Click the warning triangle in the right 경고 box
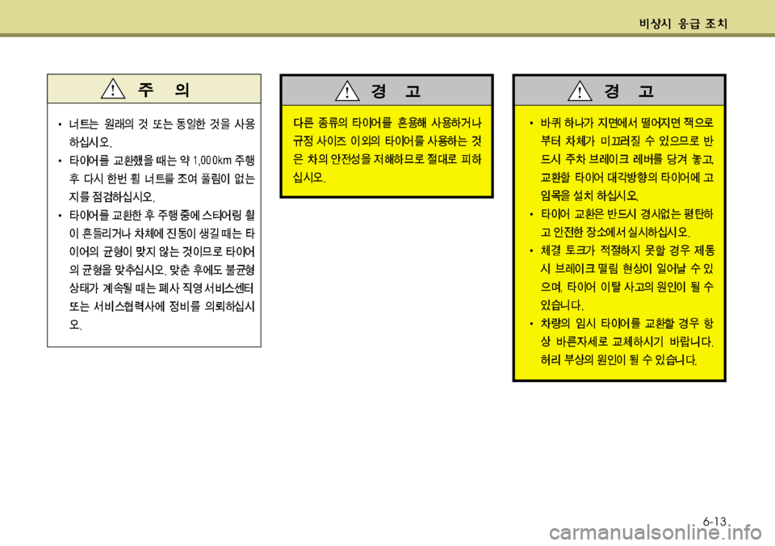 (x=580, y=90)
